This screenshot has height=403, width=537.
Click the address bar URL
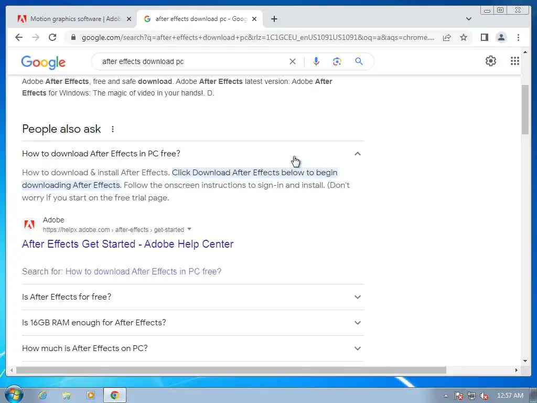(257, 37)
